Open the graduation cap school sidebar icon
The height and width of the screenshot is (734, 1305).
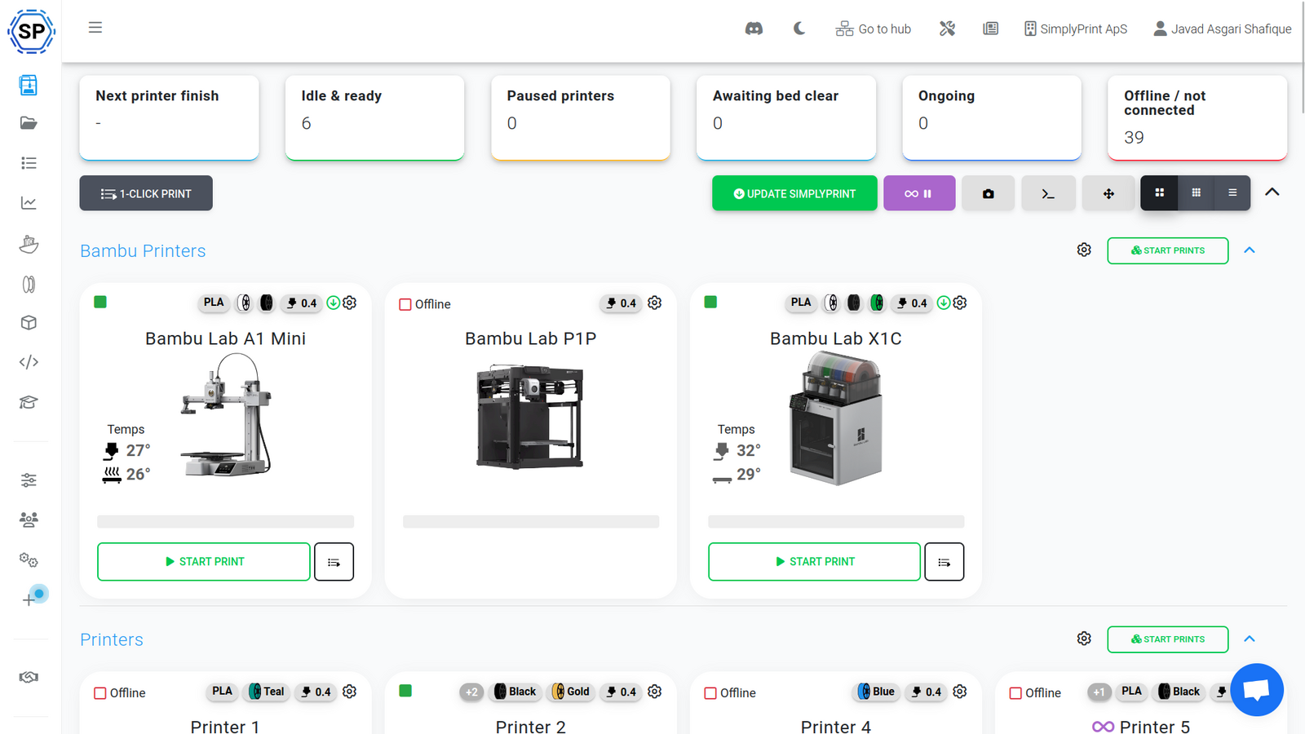tap(29, 402)
